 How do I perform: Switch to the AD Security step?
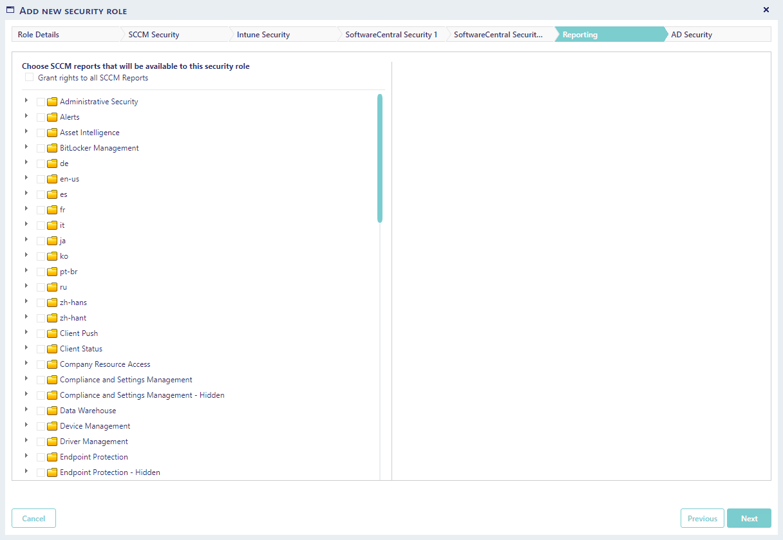tap(692, 35)
